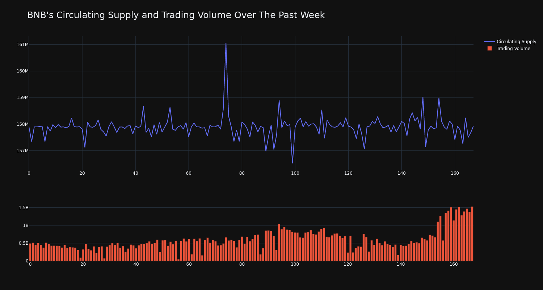
Task: Click the 161M y-axis label
Action: (22, 45)
